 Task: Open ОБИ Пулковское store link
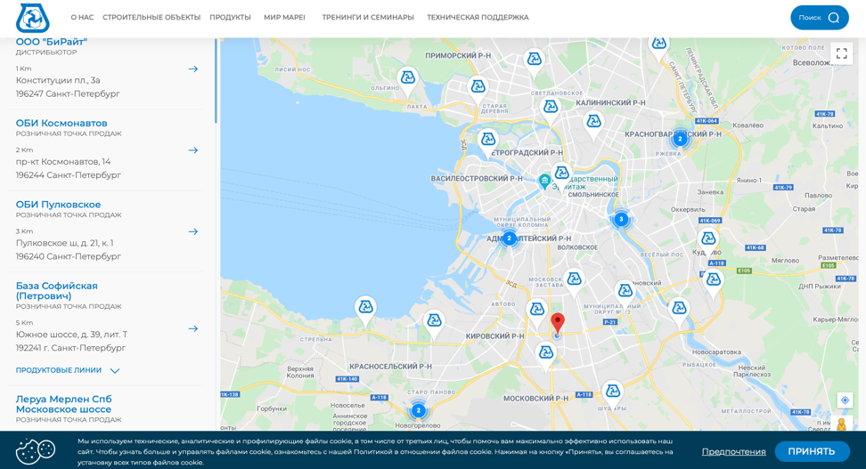coord(58,205)
